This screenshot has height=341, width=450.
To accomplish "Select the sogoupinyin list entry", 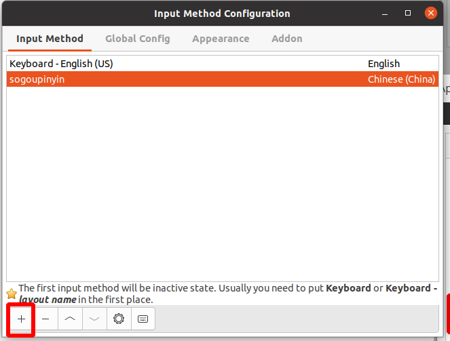I will pos(223,79).
